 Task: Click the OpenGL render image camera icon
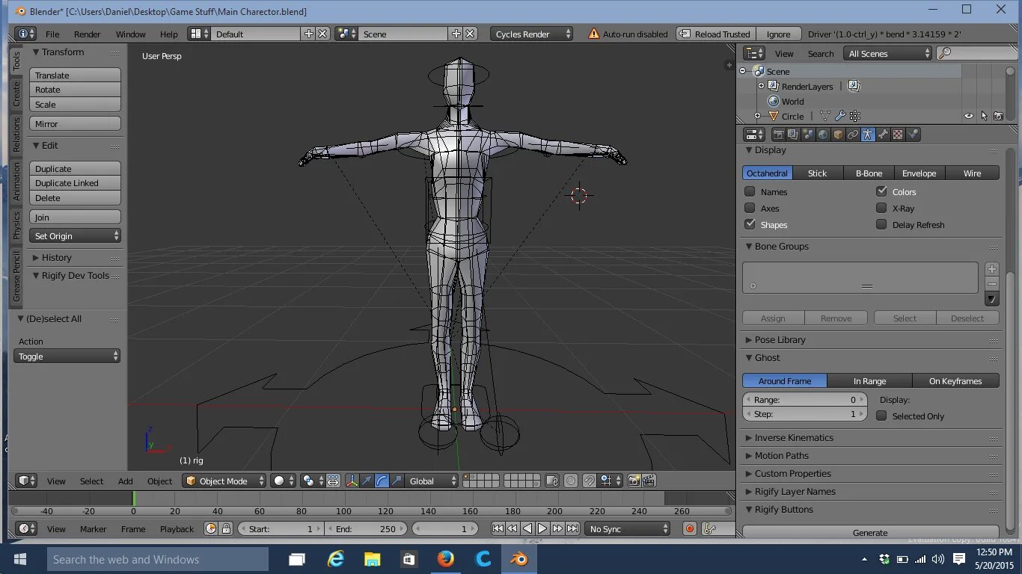634,481
